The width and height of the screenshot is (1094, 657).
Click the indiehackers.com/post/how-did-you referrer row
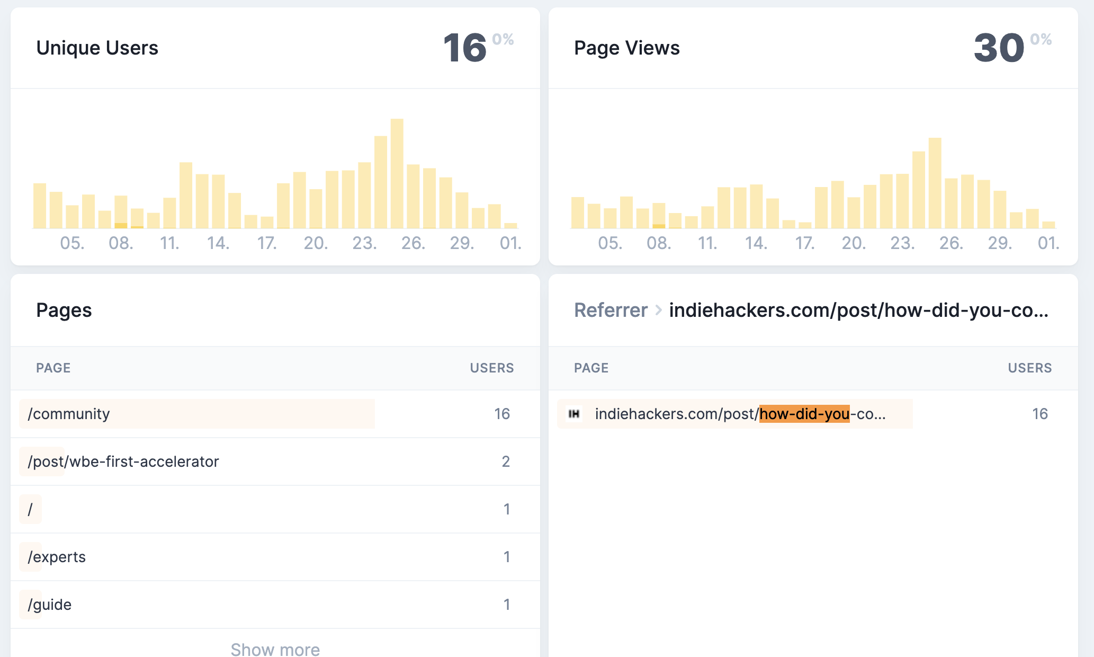740,414
